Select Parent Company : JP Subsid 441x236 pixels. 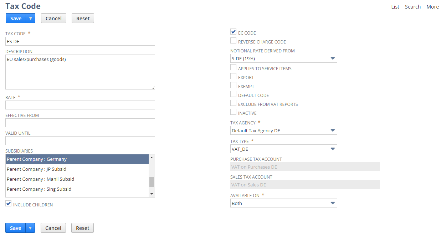77,169
